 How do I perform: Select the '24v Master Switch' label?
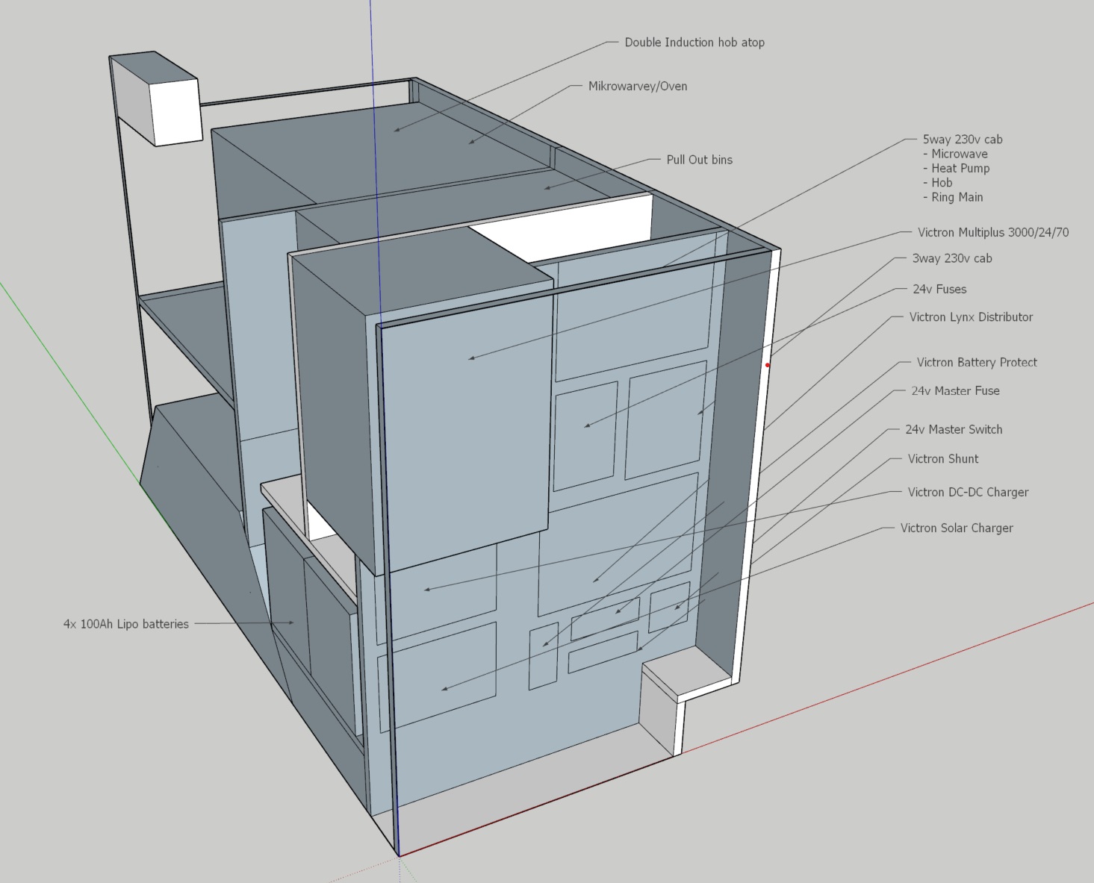953,429
